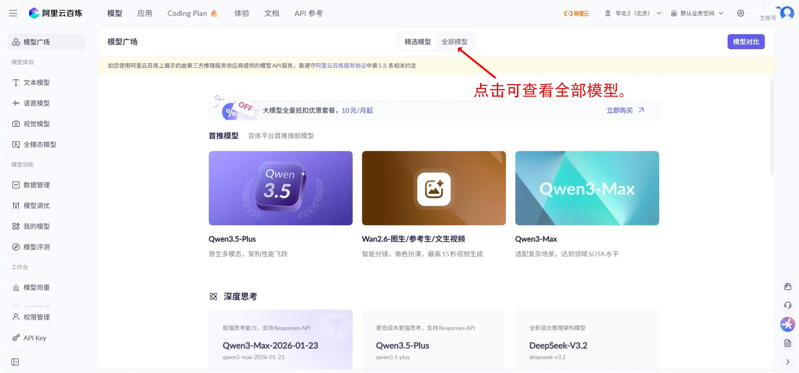Click the API Key key icon
Viewport: 799px width, 373px height.
16,338
